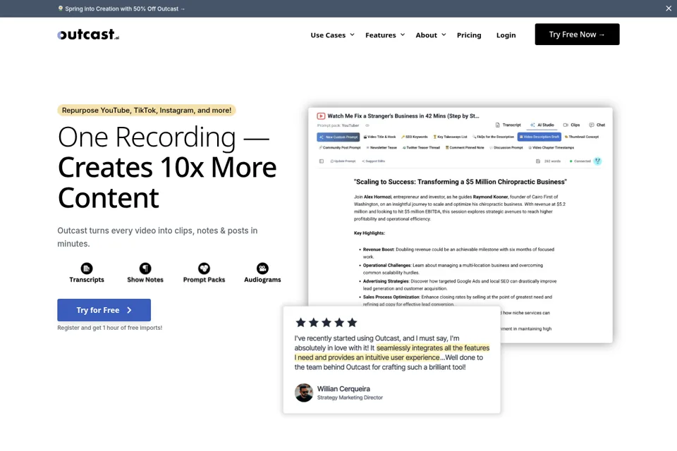The width and height of the screenshot is (677, 451).
Task: Select the Newsletter Tease prompt
Action: pyautogui.click(x=382, y=147)
